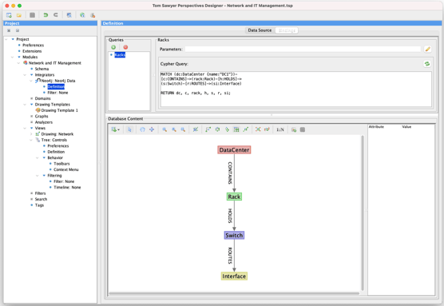Select the green Rack node

[234, 197]
